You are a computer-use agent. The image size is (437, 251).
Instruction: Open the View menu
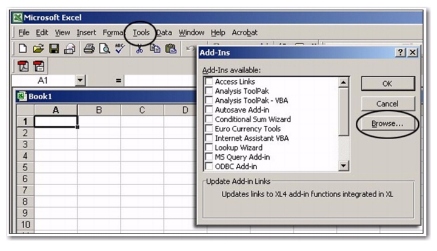point(62,33)
